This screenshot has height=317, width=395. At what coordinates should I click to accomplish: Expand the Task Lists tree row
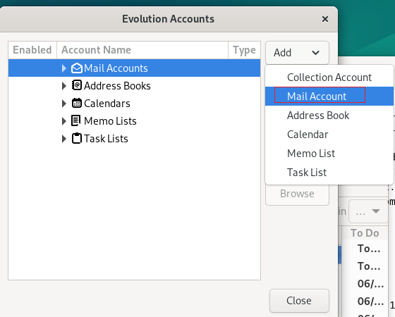tap(64, 139)
